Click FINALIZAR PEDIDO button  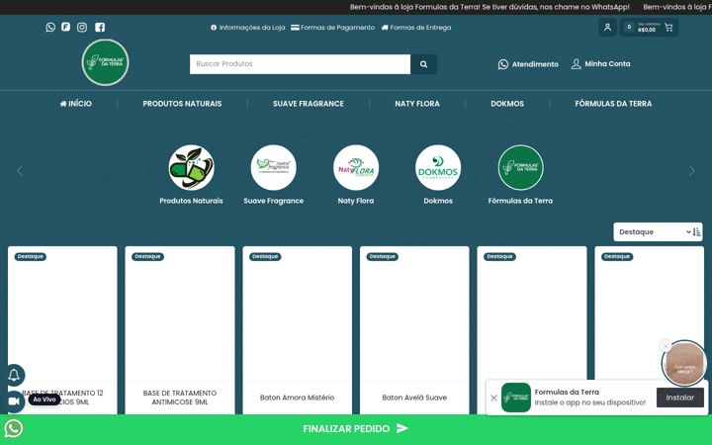point(356,428)
